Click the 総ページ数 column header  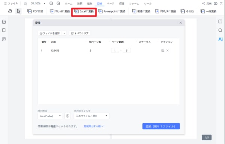(x=95, y=42)
